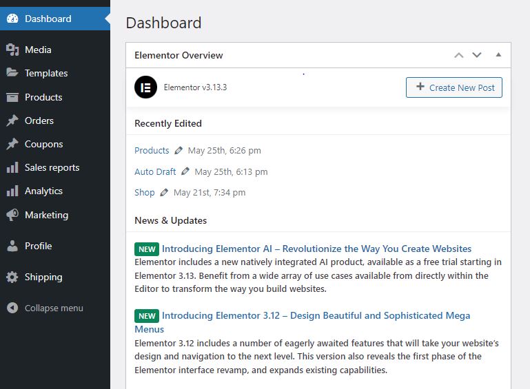The width and height of the screenshot is (530, 389).
Task: Click NEW badge beside Elementor AI article
Action: (x=147, y=249)
